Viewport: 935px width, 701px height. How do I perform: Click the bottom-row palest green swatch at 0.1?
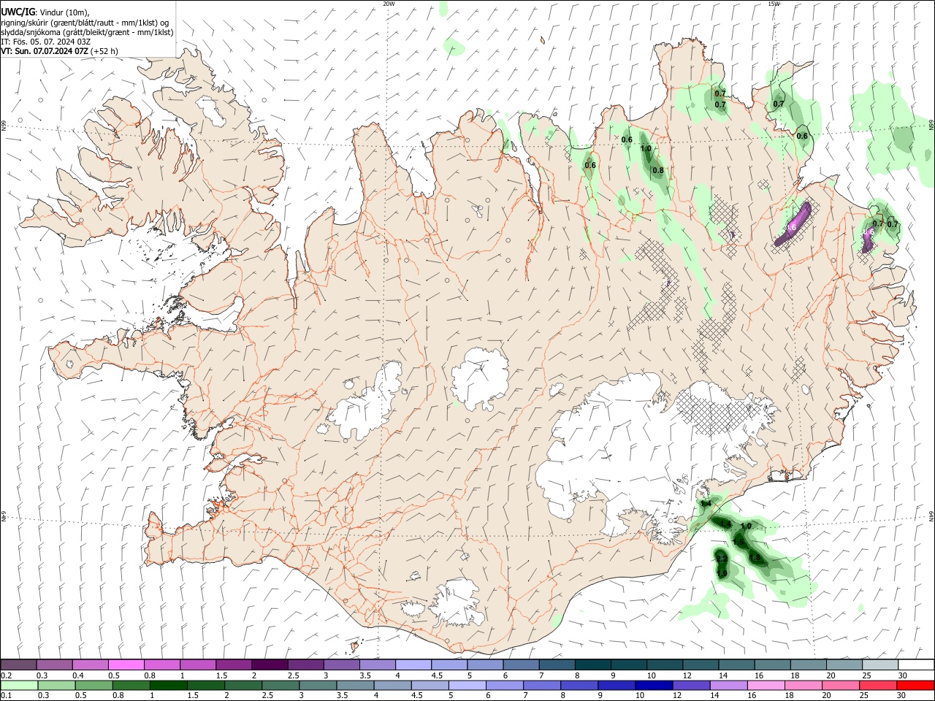(x=18, y=686)
